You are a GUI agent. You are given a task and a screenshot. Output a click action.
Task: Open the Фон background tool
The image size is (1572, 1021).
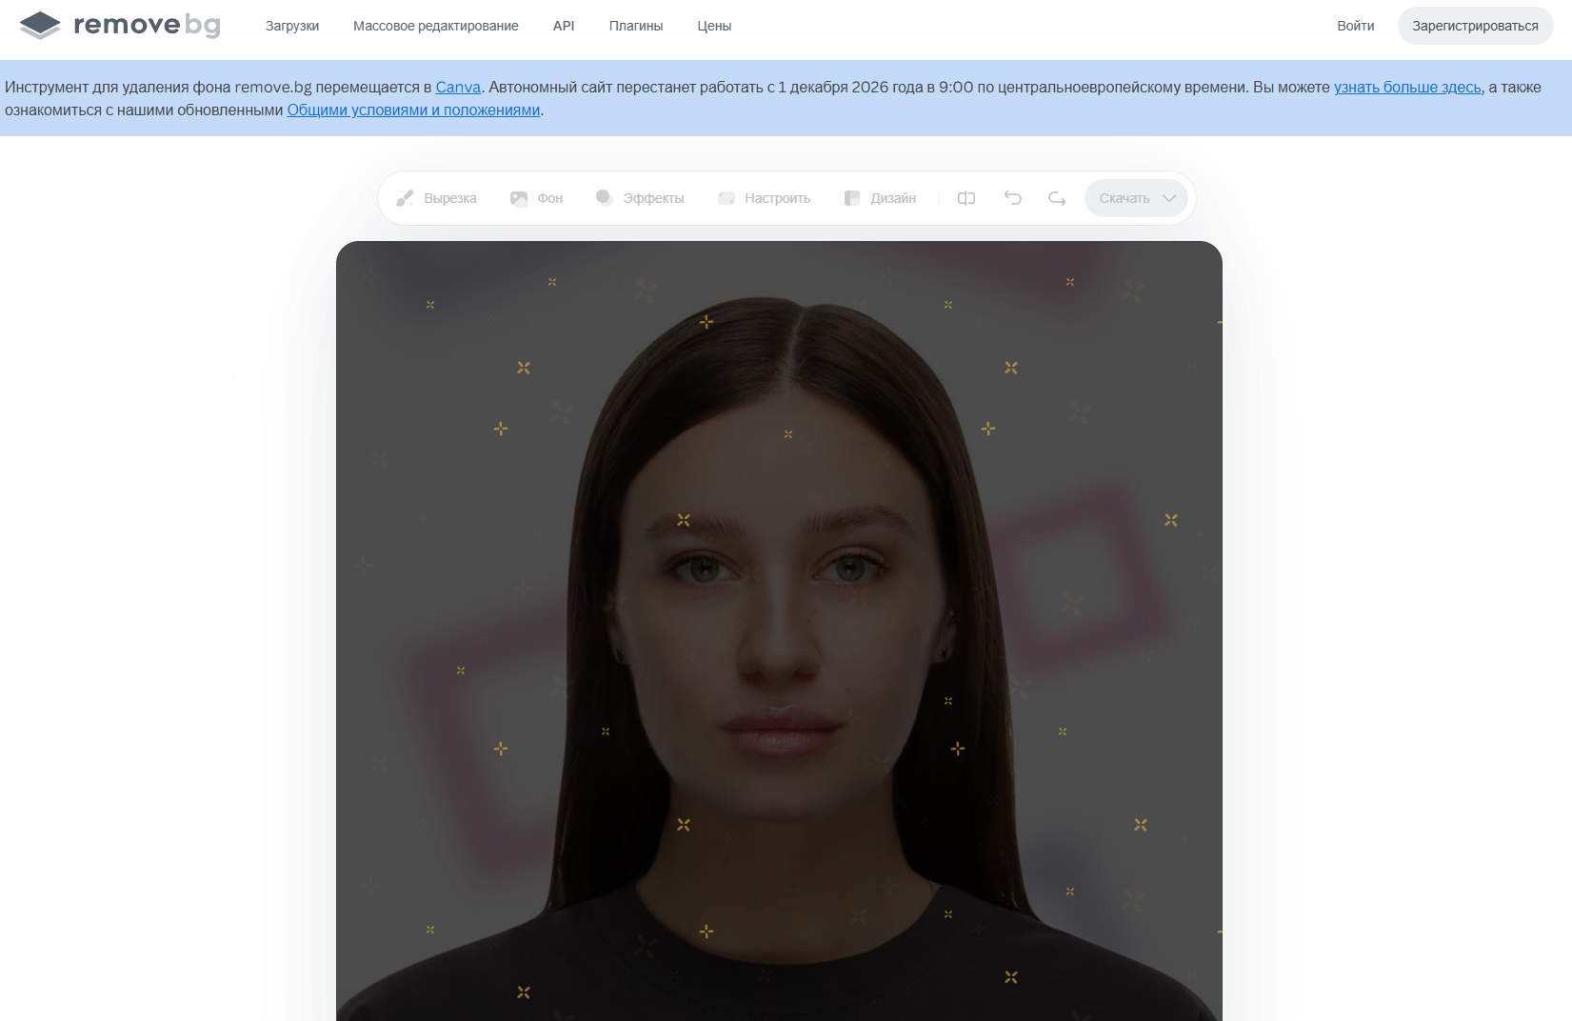(x=537, y=198)
